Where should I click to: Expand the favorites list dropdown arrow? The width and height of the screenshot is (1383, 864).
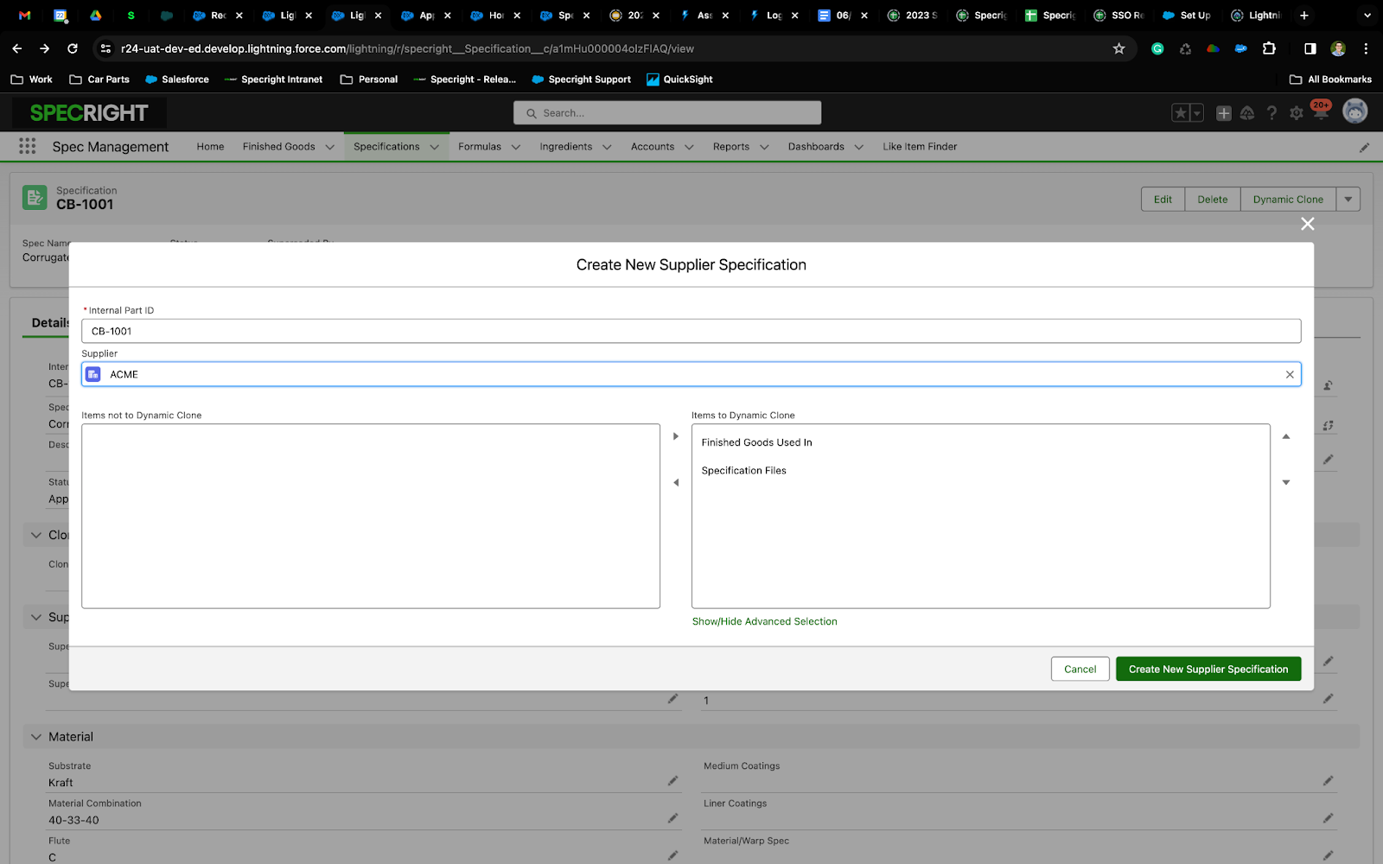coord(1197,113)
